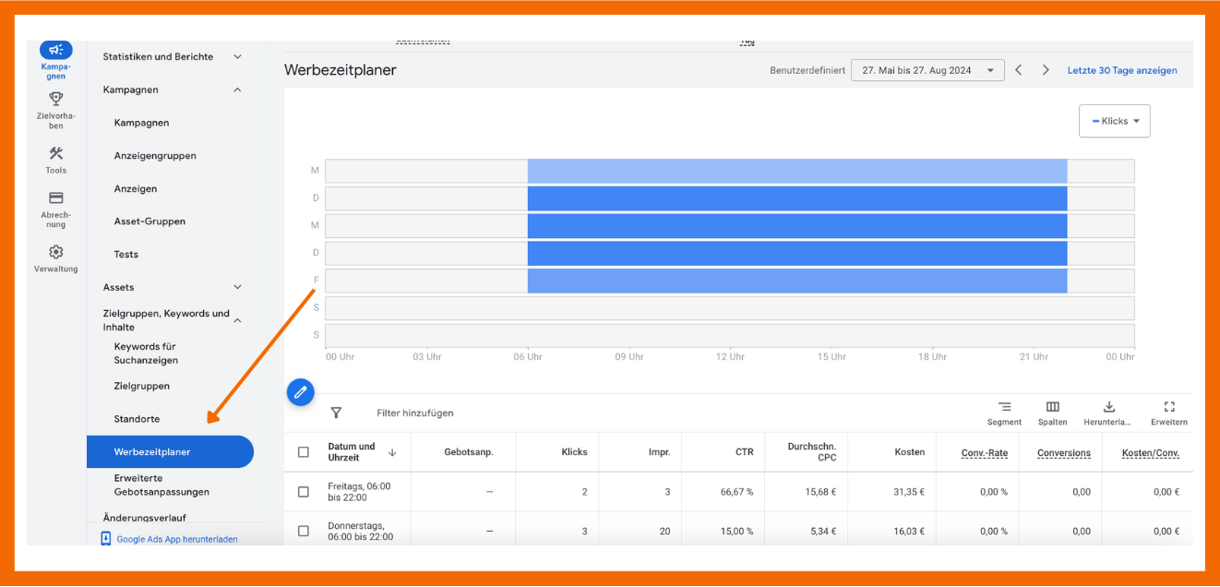The width and height of the screenshot is (1220, 587).
Task: Open the Klicks metric dropdown
Action: (1115, 121)
